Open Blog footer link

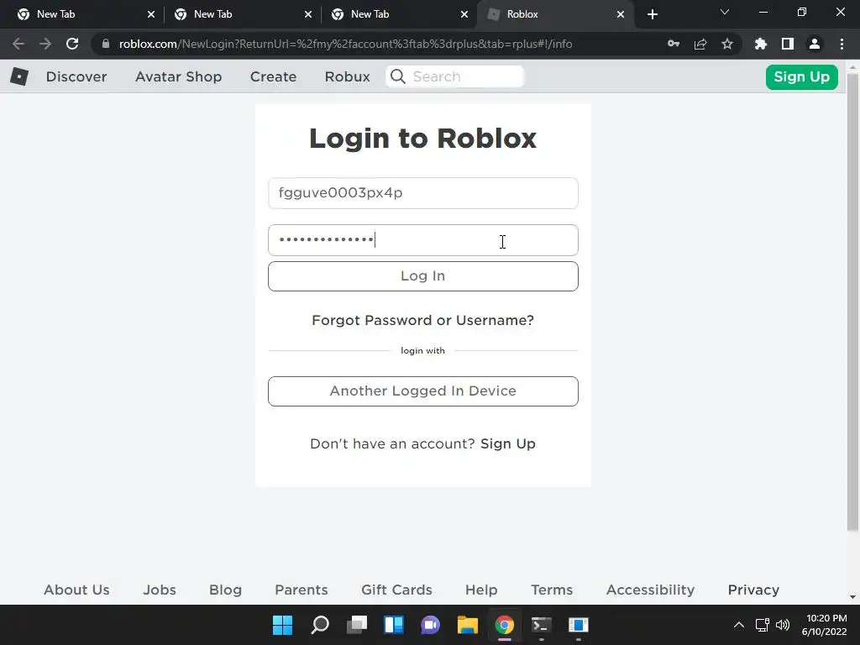225,590
